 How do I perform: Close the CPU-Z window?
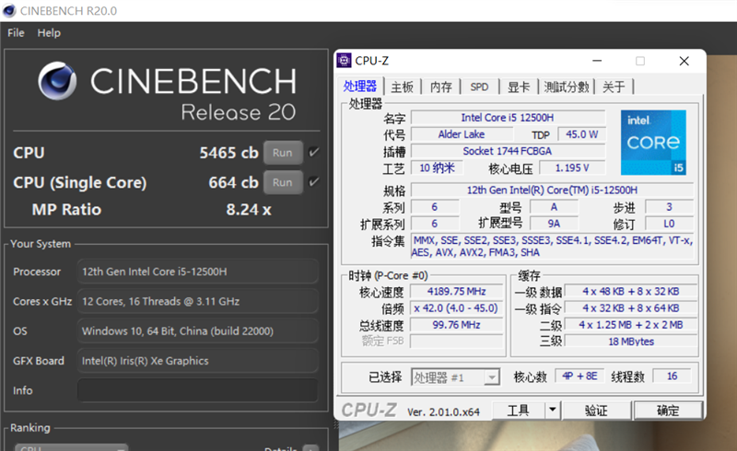pyautogui.click(x=684, y=61)
